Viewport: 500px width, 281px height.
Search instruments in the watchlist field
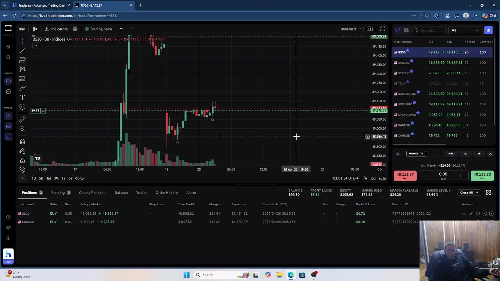coord(430,30)
